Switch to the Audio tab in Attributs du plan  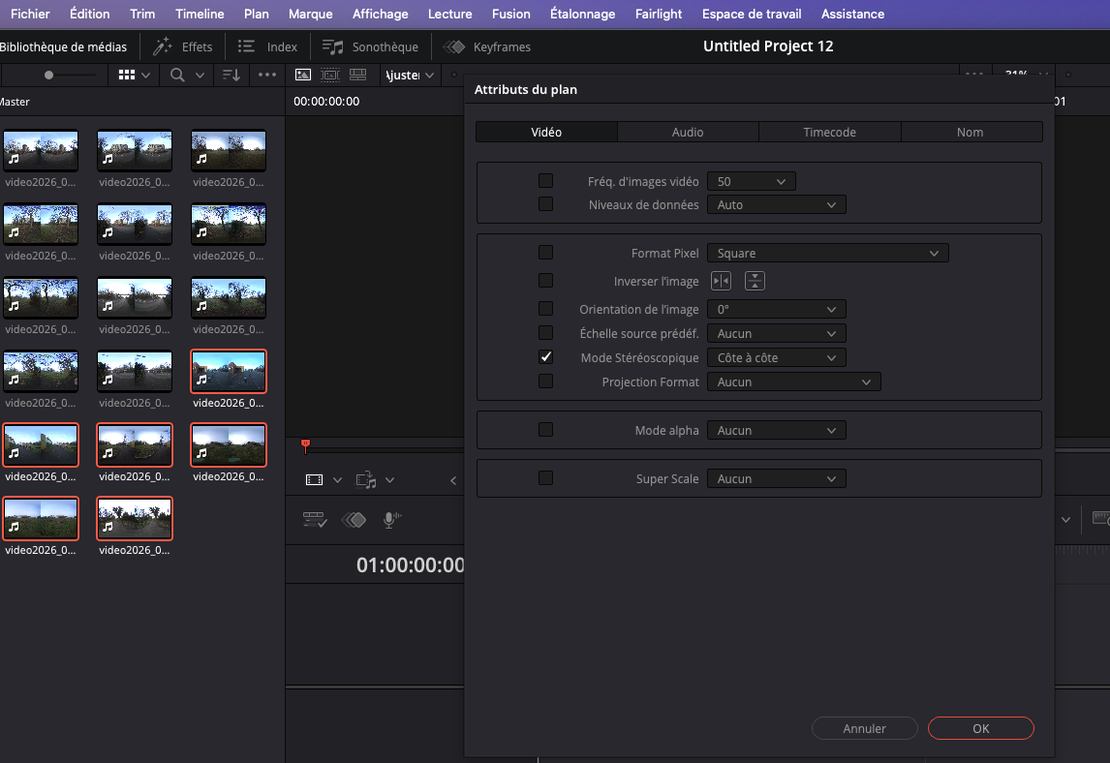click(688, 132)
